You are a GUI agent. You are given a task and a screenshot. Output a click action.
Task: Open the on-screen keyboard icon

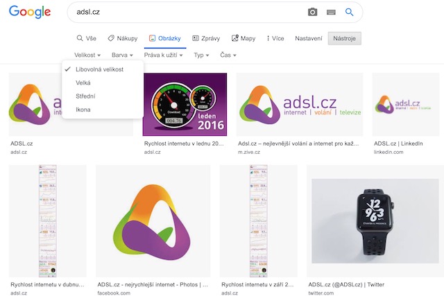click(x=331, y=12)
